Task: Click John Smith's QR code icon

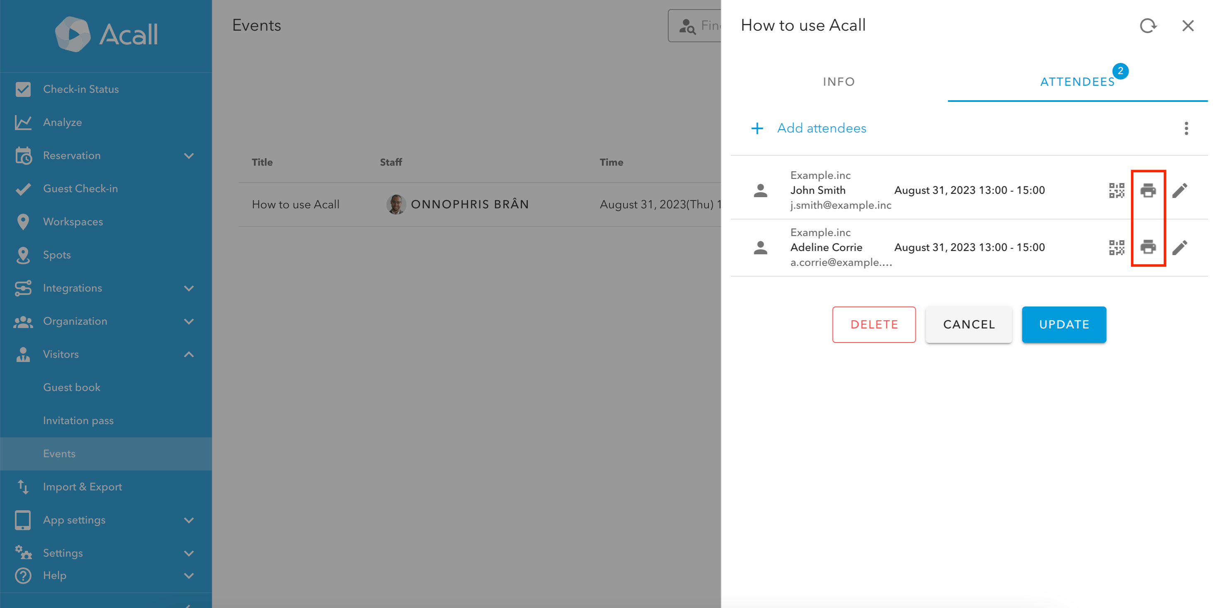Action: click(x=1116, y=191)
